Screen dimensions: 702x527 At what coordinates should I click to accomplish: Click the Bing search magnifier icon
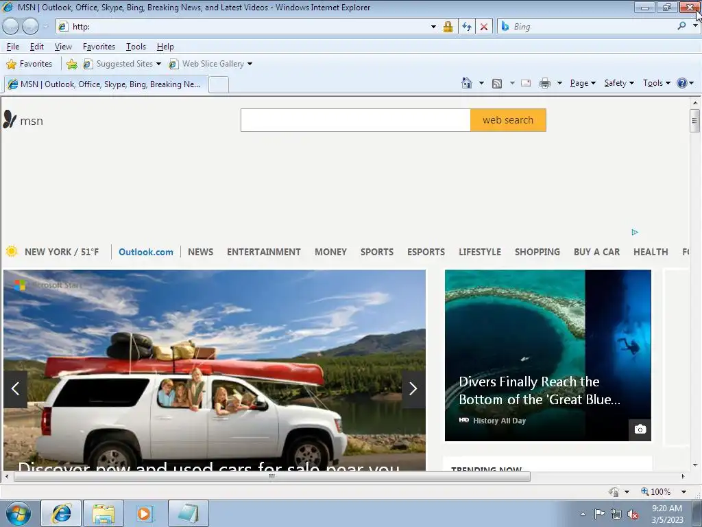[681, 26]
